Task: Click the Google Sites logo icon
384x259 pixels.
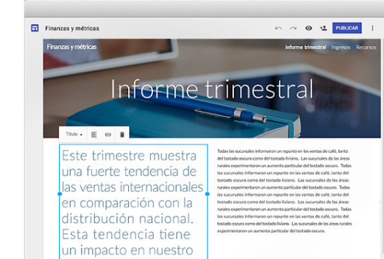Action: [35, 28]
